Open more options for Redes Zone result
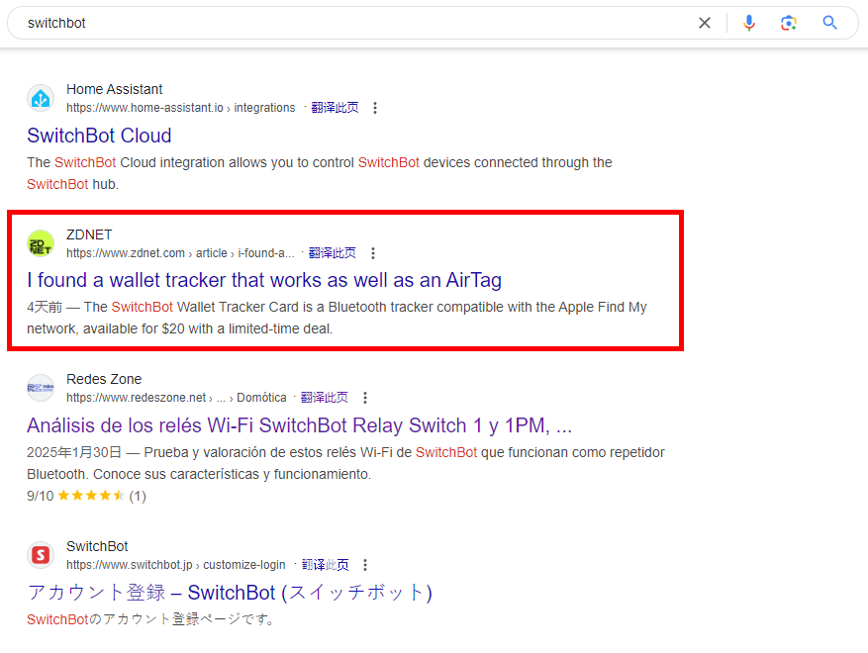Screen dimensions: 868x653 [365, 398]
